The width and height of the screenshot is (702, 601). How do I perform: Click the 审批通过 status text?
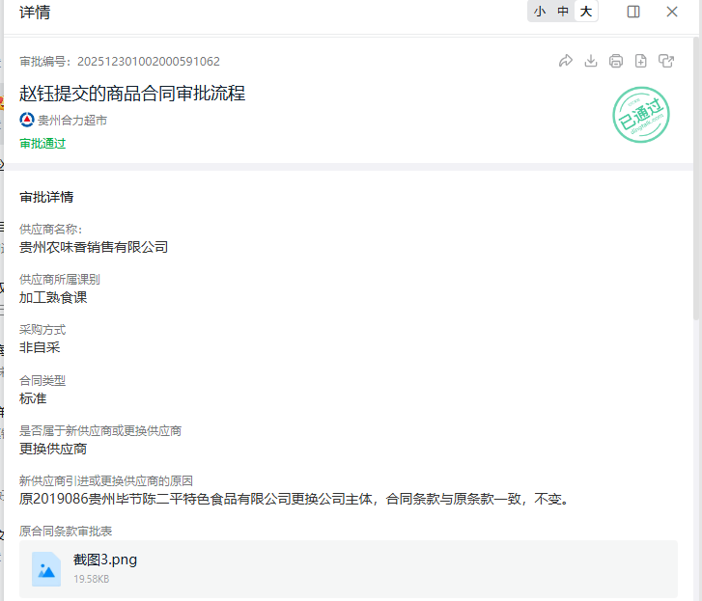pos(42,144)
